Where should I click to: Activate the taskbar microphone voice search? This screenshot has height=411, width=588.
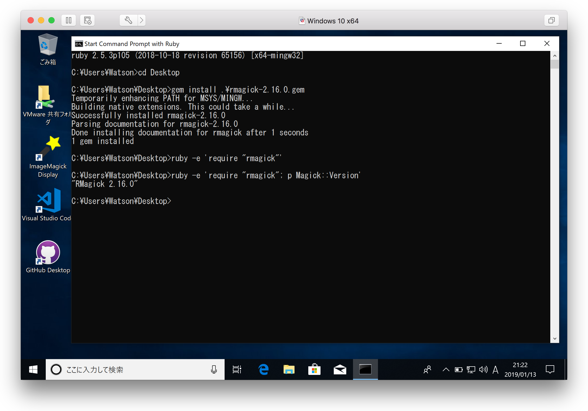pos(214,369)
